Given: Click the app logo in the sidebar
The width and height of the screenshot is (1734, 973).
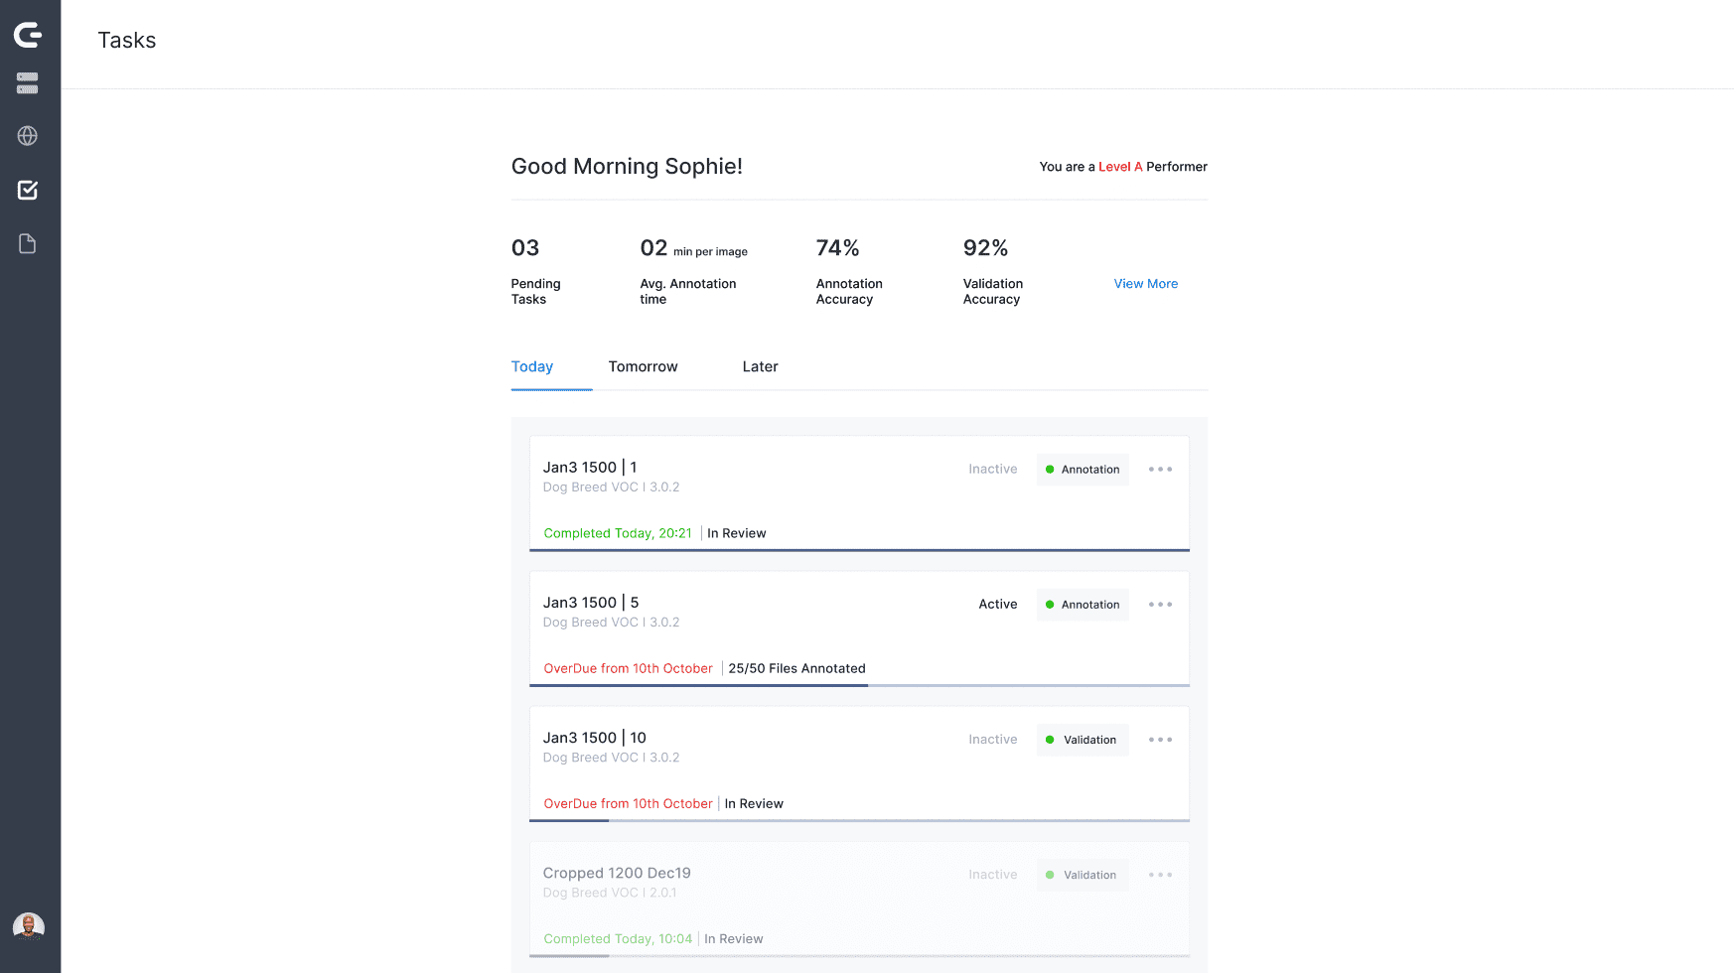Looking at the screenshot, I should click(x=28, y=36).
